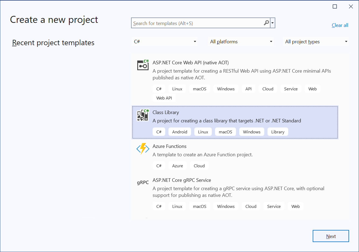Select the 'ASP.NET Core Web API (native AOT)' title
The width and height of the screenshot is (359, 252).
[x=191, y=63]
